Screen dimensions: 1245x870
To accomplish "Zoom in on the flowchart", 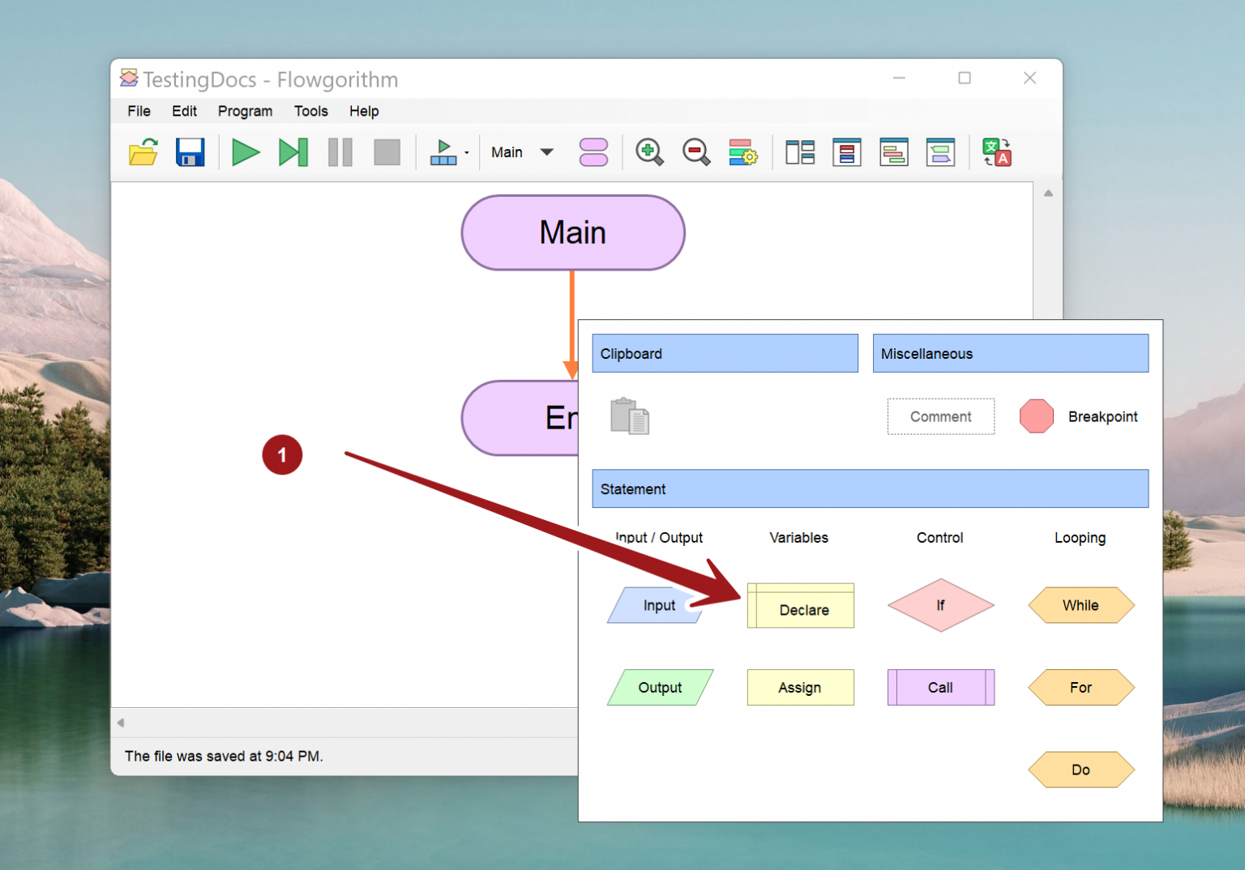I will 648,152.
